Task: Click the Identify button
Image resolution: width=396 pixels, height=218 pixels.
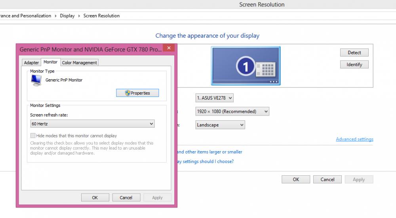Action: pos(354,64)
